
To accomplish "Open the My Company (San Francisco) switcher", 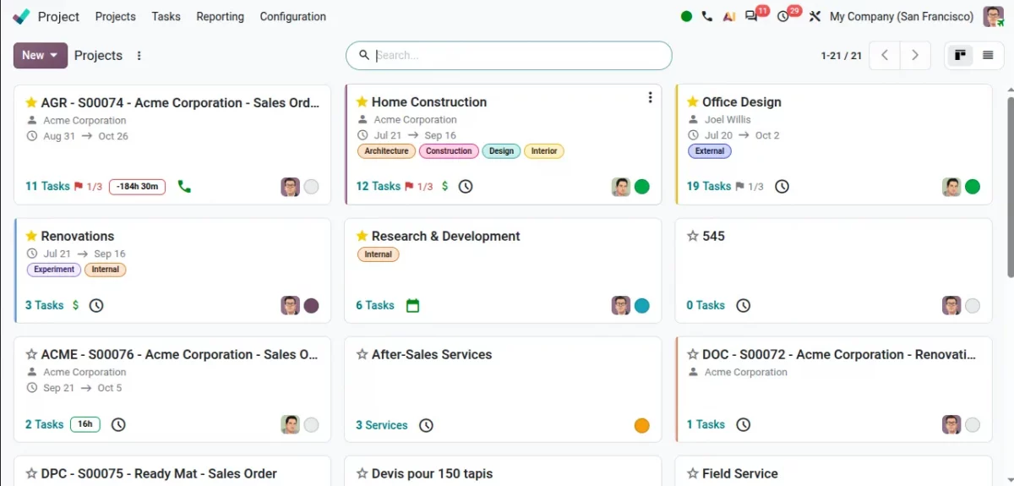I will pos(902,16).
